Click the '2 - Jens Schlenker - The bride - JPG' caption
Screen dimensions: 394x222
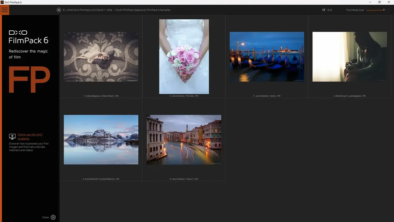[184, 96]
